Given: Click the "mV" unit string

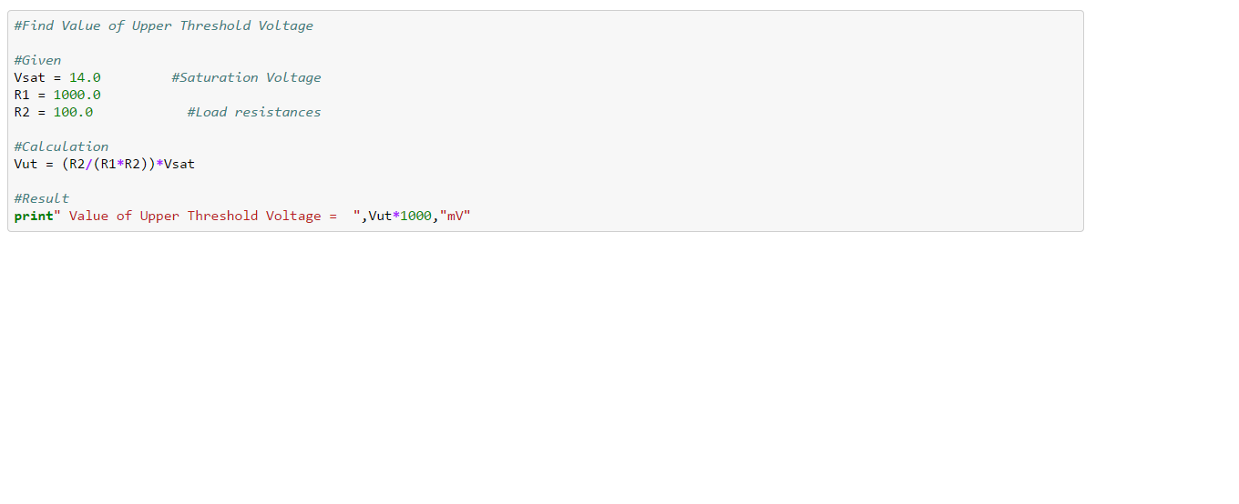Looking at the screenshot, I should coord(455,216).
